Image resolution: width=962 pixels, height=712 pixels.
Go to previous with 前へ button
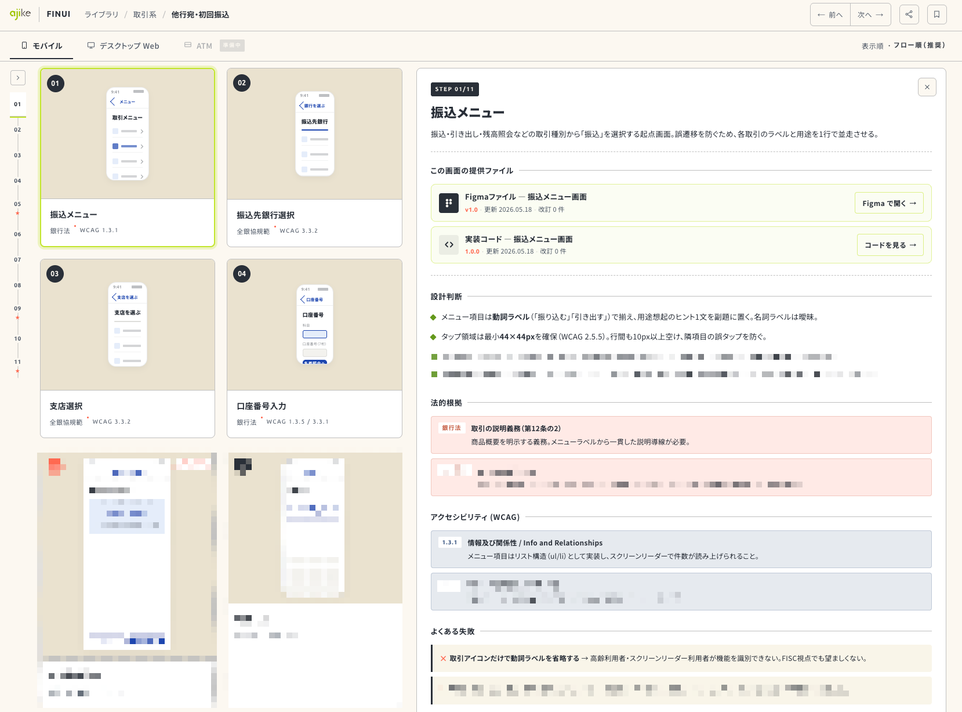830,15
